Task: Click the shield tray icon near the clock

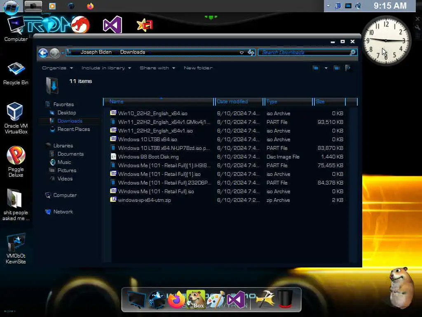Action: click(338, 6)
